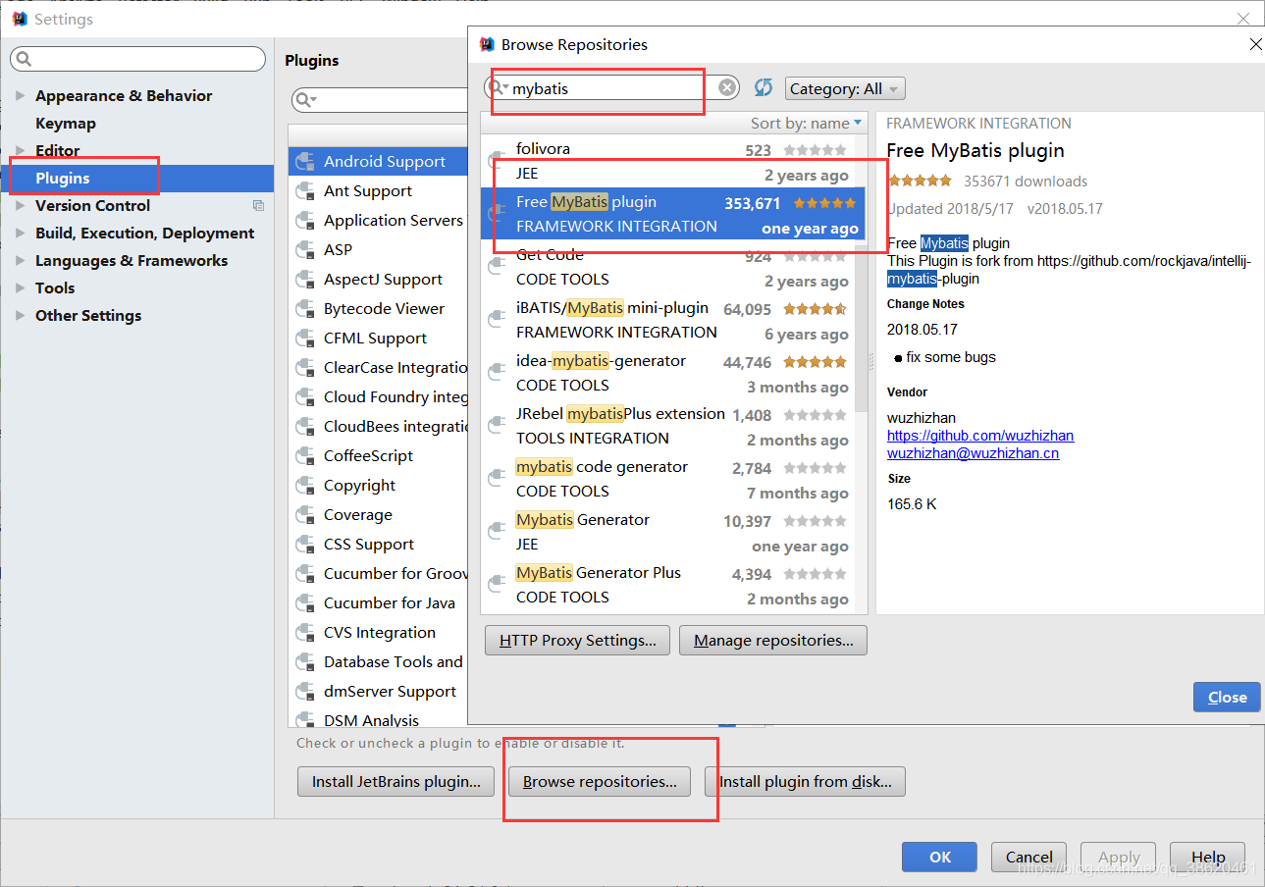Click the dmServer Support plugin icon
Viewport: 1265px width, 887px height.
click(x=305, y=692)
